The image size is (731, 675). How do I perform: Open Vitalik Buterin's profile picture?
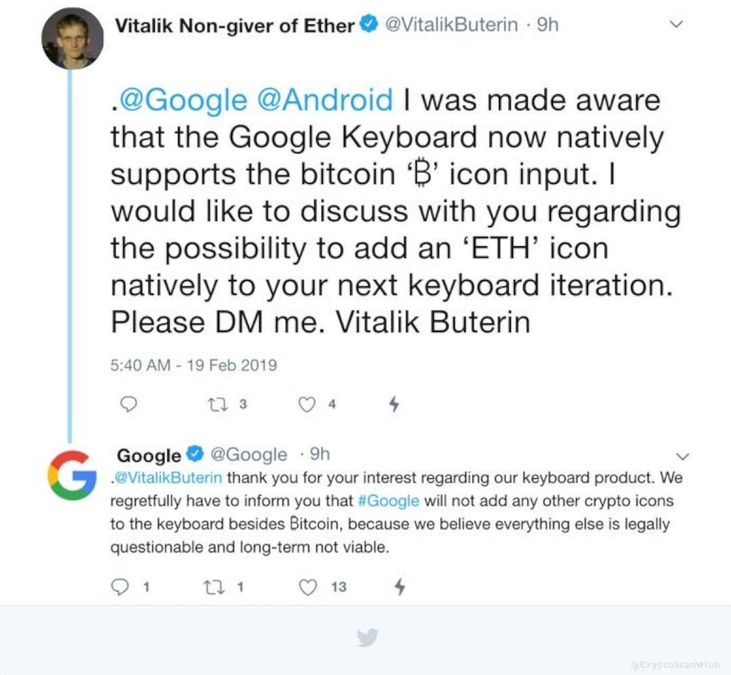click(x=72, y=40)
